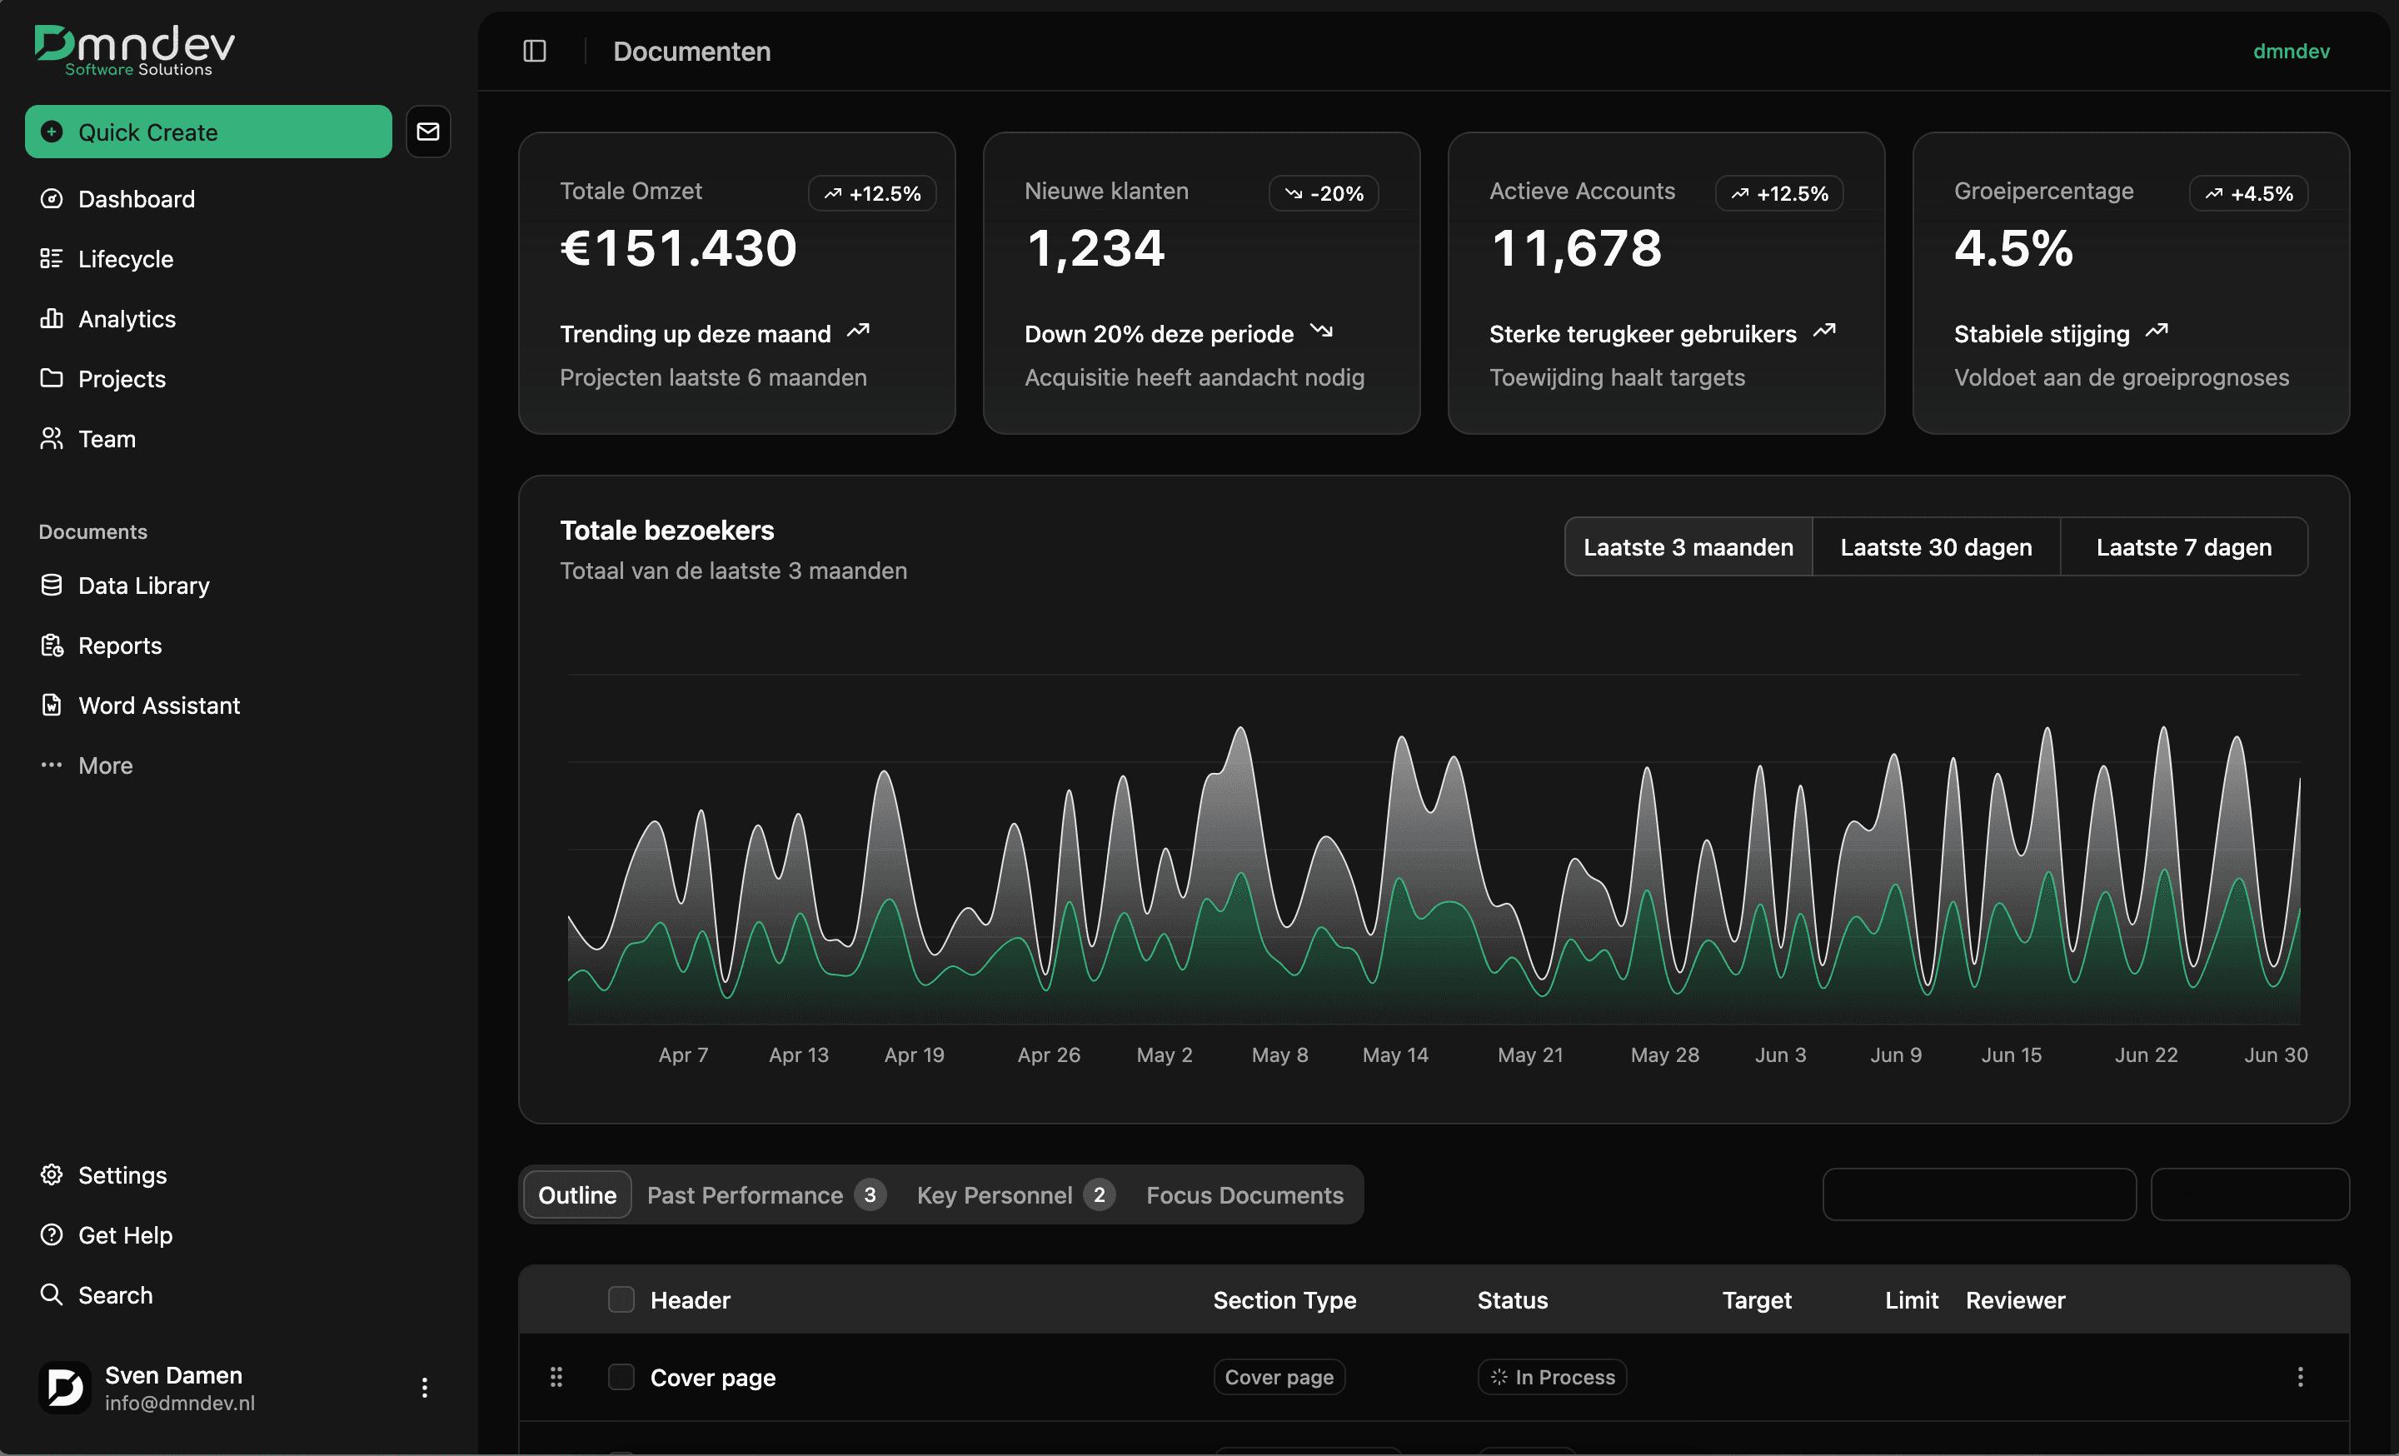
Task: Open the Lifecycle sidebar icon
Action: tap(52, 259)
